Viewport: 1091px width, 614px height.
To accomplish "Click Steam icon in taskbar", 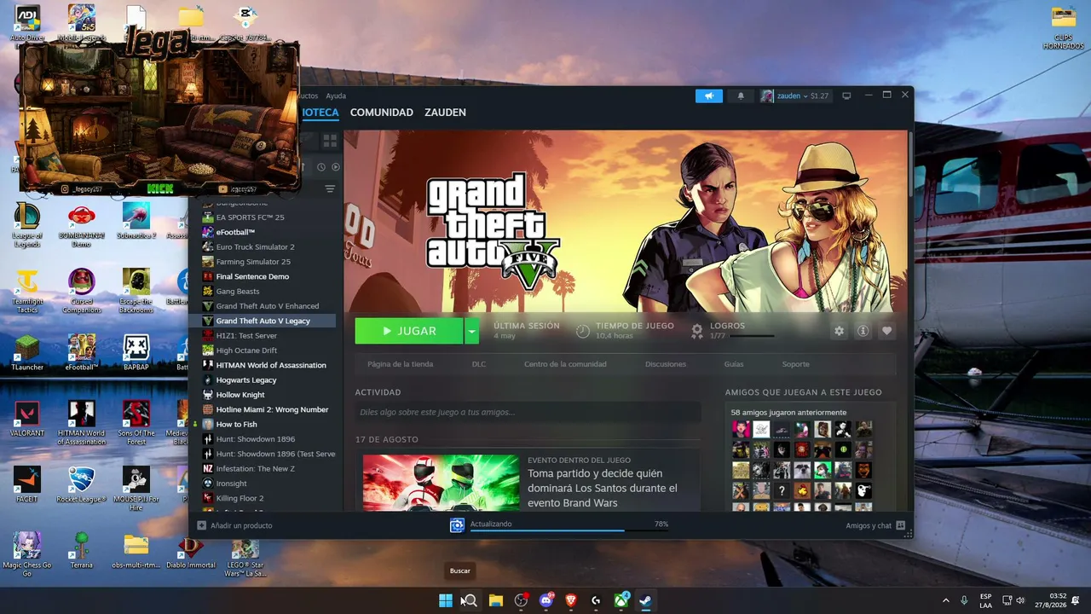I will tap(646, 600).
